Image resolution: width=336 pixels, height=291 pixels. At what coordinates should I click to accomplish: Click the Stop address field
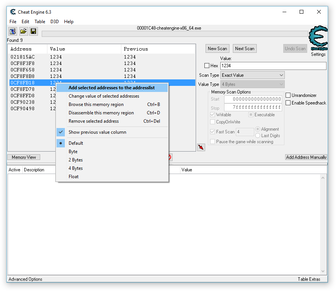253,107
